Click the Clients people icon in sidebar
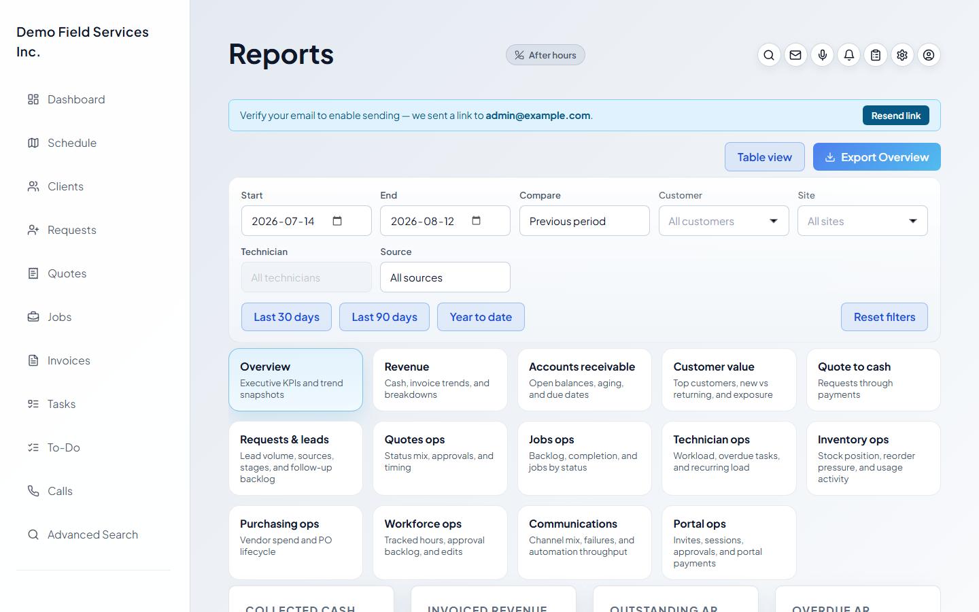Screen dimensions: 979x612 pyautogui.click(x=33, y=186)
